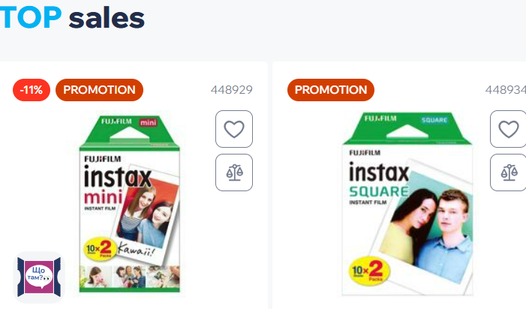Click the "TOP sales" section heading
Image resolution: width=526 pixels, height=309 pixels.
[73, 17]
